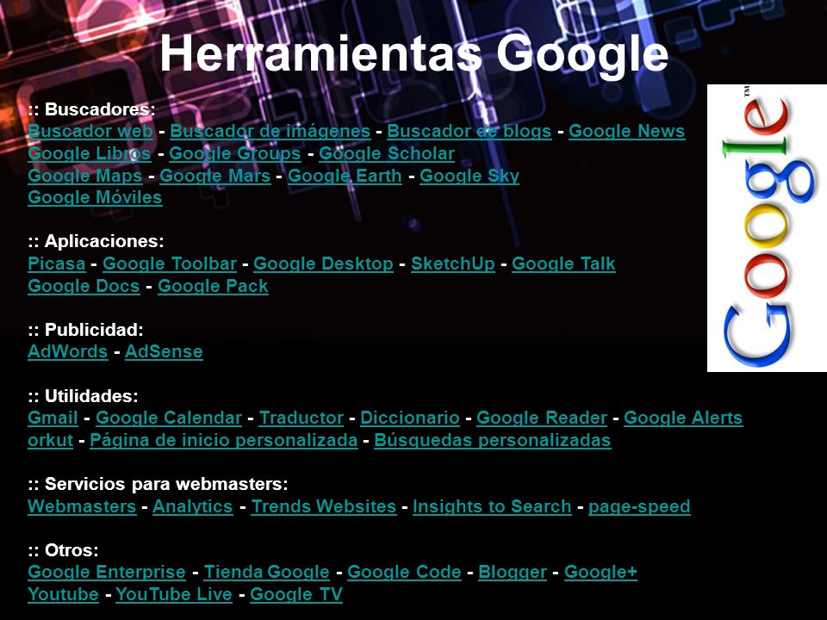
Task: Open the Búsquedas personalizadas link
Action: coord(492,440)
